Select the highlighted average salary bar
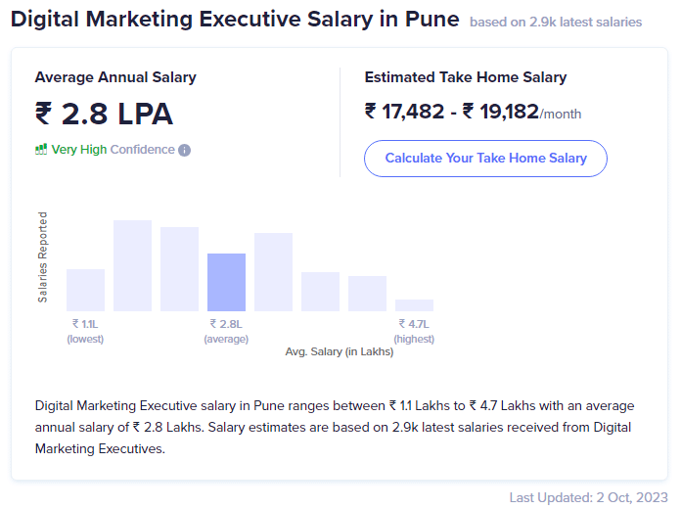The image size is (681, 509). click(226, 282)
